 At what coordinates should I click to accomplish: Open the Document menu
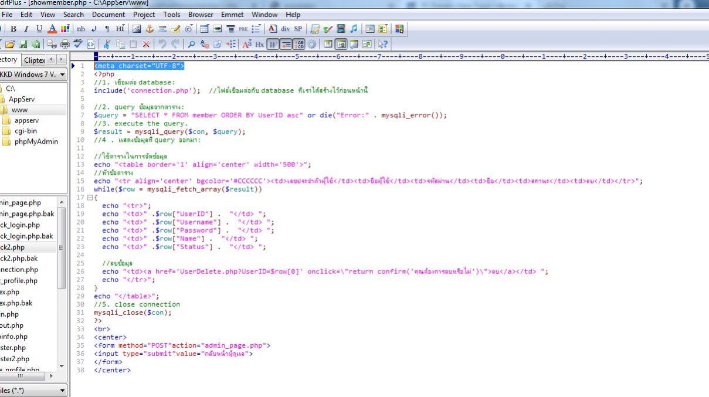[109, 15]
